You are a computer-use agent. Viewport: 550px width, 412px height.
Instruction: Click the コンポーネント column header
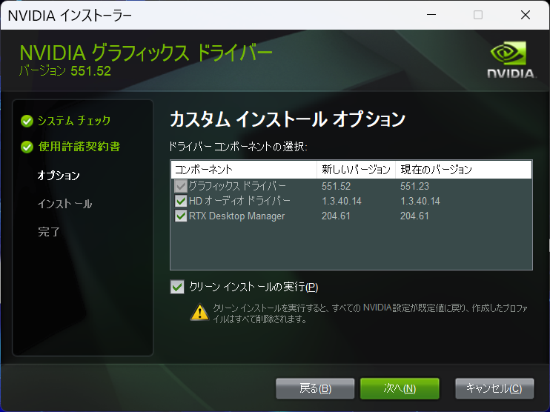pos(244,170)
